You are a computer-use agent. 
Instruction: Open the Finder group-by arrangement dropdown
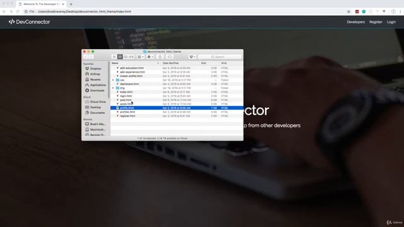coord(140,57)
